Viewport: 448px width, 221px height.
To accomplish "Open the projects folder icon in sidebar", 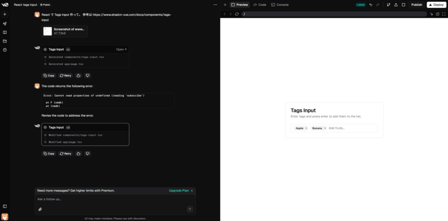I will click(5, 41).
